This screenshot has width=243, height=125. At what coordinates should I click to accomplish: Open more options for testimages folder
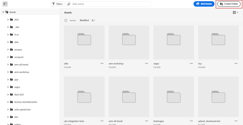point(191,121)
